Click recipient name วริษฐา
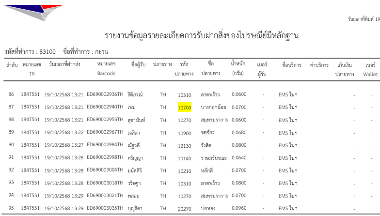This screenshot has width=380, height=216. pos(134,183)
